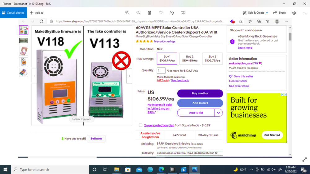Open 16 product ratings link
Screen dimensions: 310x174
[x=165, y=42]
